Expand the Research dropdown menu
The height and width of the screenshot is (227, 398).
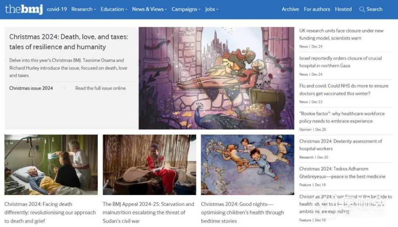(x=83, y=9)
